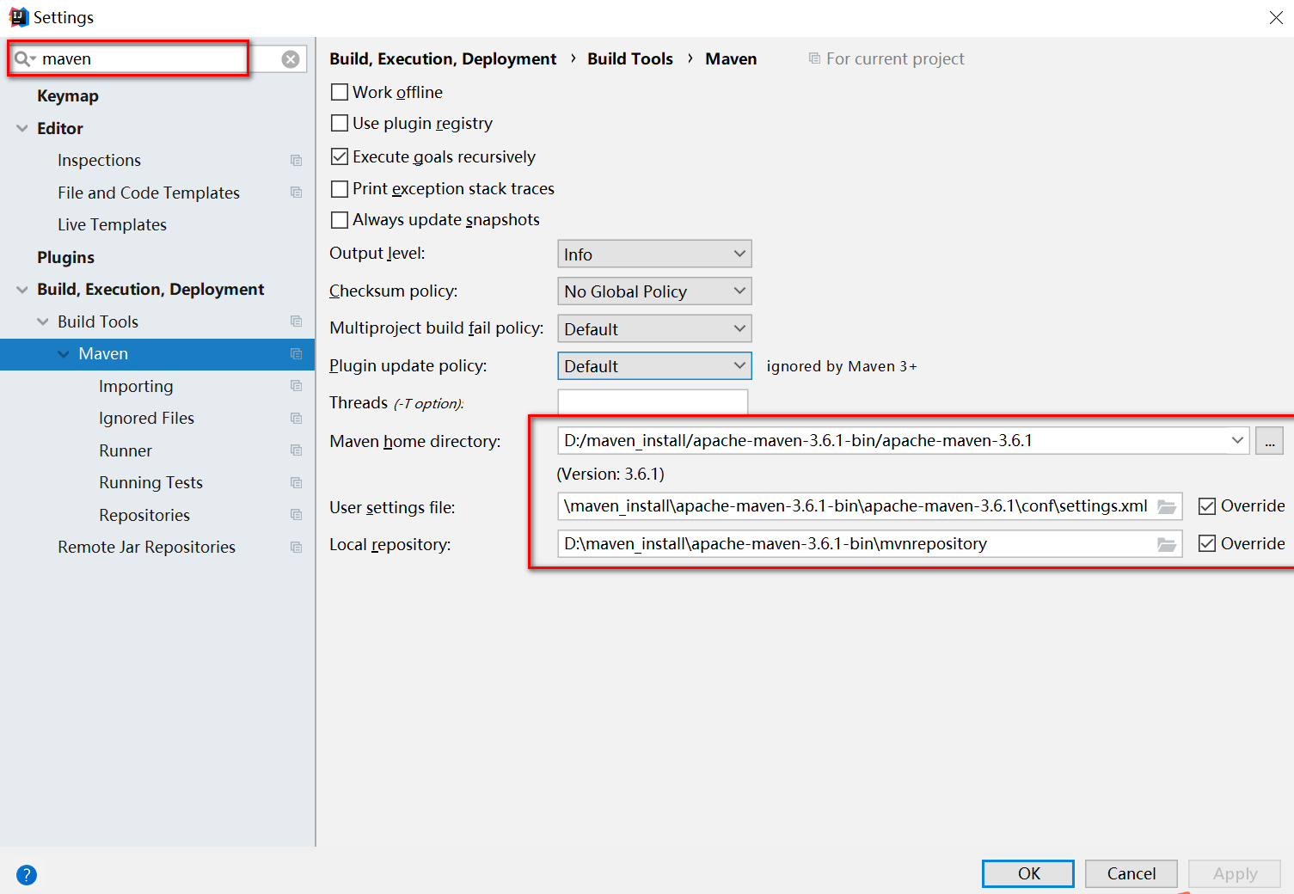Enable Always update snapshots
Image resolution: width=1294 pixels, height=894 pixels.
(x=340, y=220)
